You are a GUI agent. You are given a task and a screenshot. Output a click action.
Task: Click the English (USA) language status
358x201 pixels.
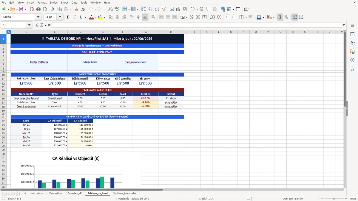coord(206,199)
